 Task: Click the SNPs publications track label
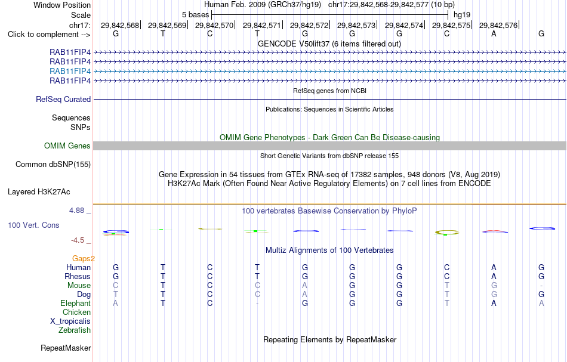tap(81, 127)
